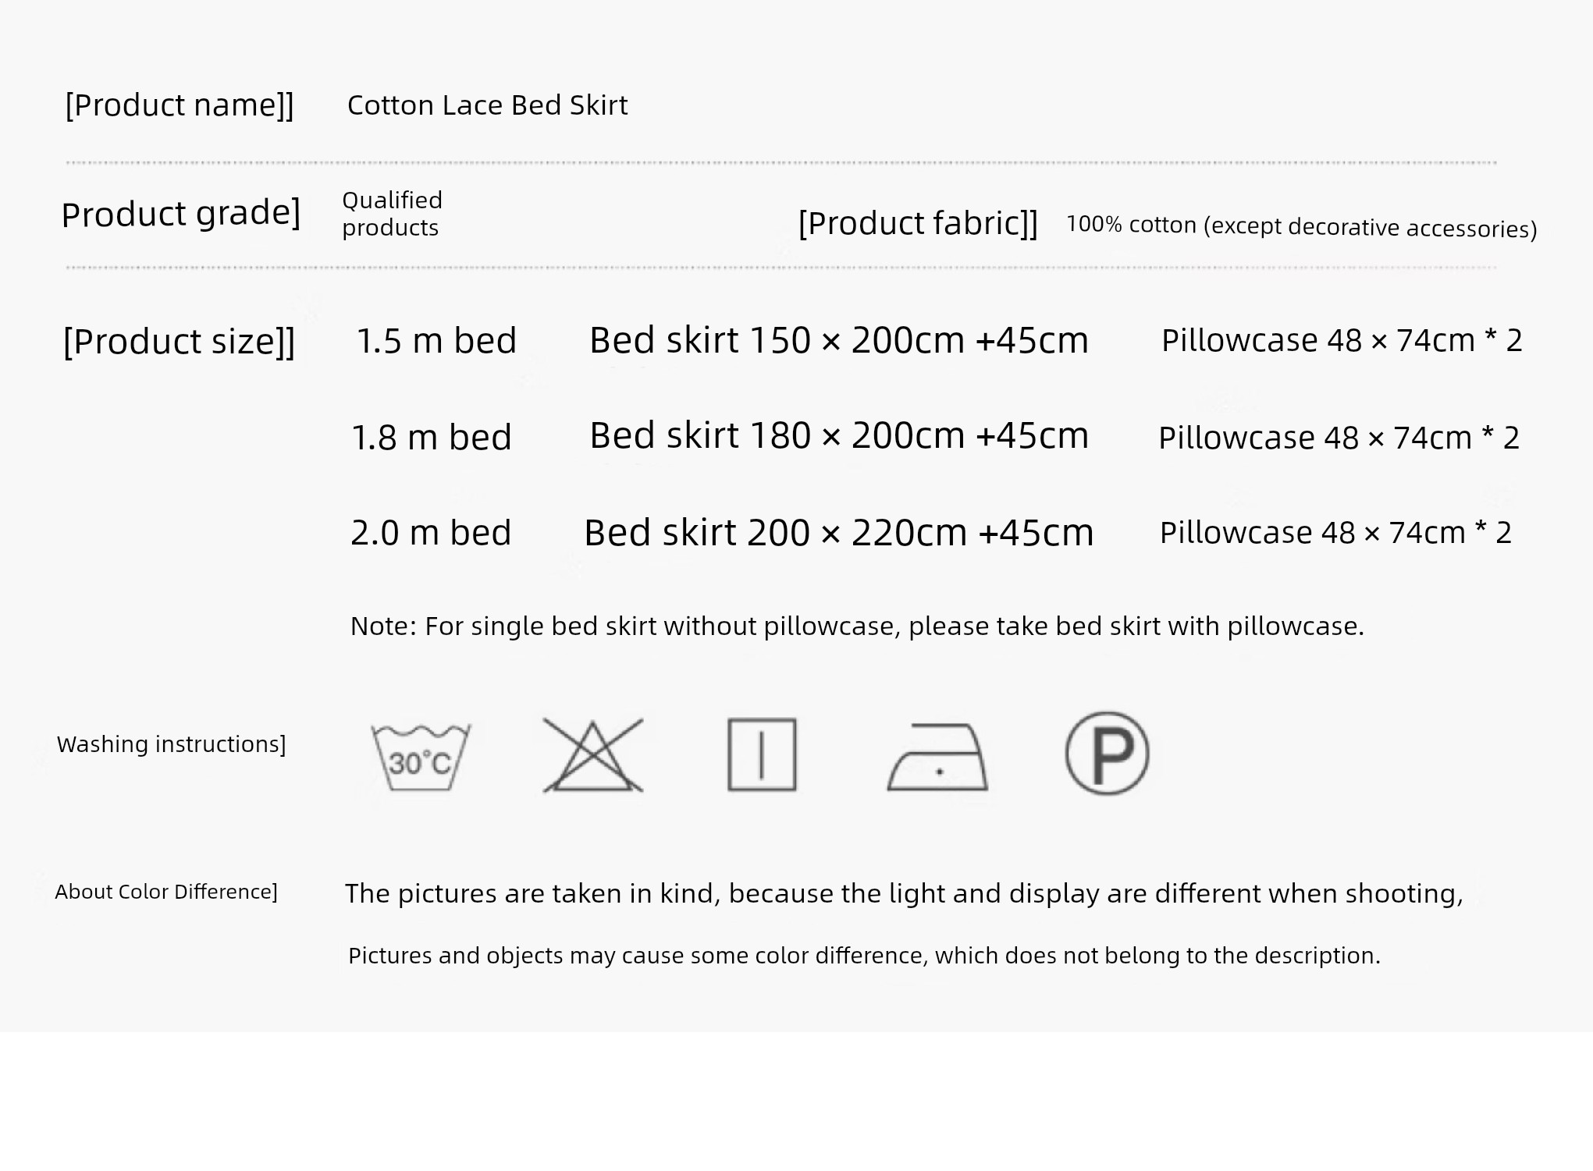Viewport: 1593px width, 1171px height.
Task: Click the pillowcase size in 2.0 m row
Action: click(1335, 533)
